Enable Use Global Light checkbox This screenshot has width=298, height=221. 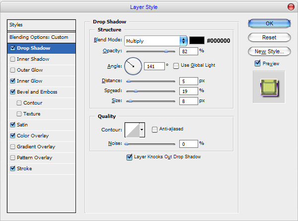(x=176, y=66)
